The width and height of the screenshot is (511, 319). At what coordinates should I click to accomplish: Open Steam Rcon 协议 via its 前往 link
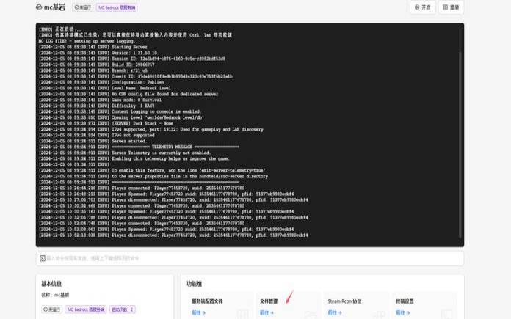335,313
